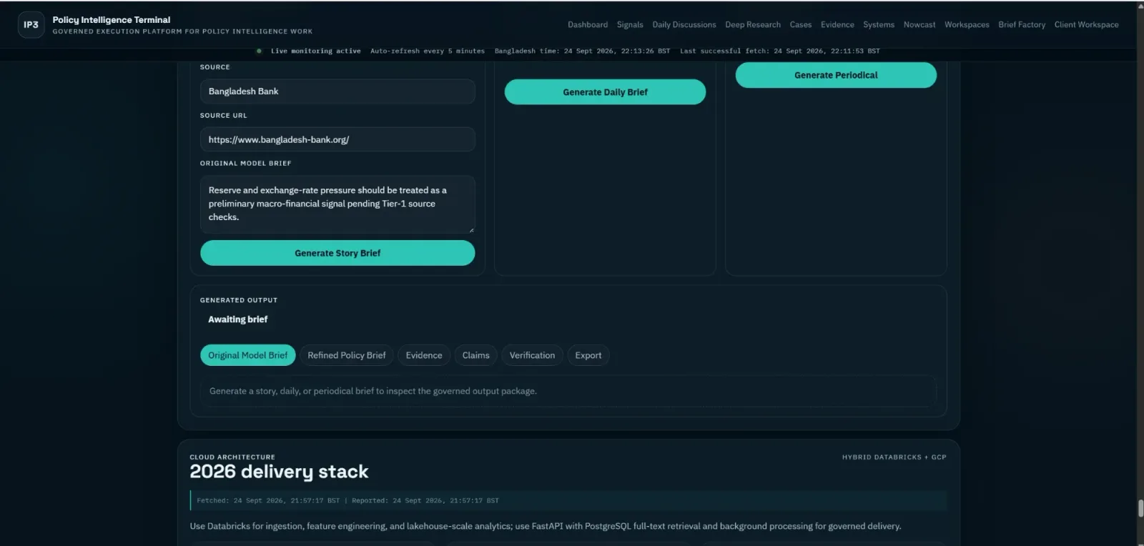Click 'Awaiting brief' status text

(x=237, y=319)
